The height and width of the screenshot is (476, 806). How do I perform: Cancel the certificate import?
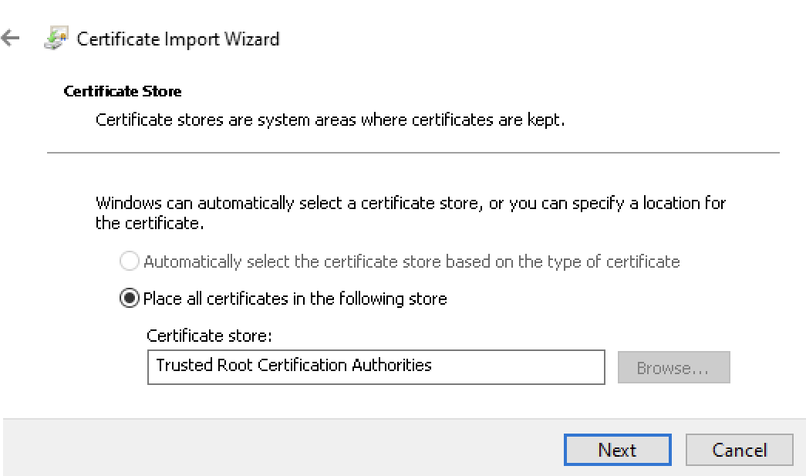pos(739,450)
